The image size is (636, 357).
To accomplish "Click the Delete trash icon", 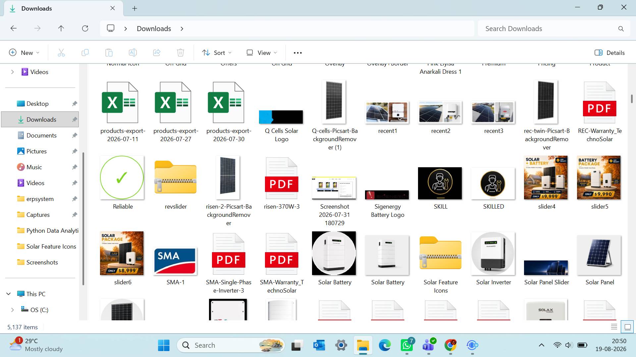I will pyautogui.click(x=181, y=53).
